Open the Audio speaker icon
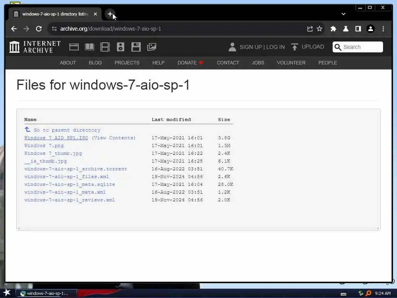The width and height of the screenshot is (397, 298). click(121, 47)
